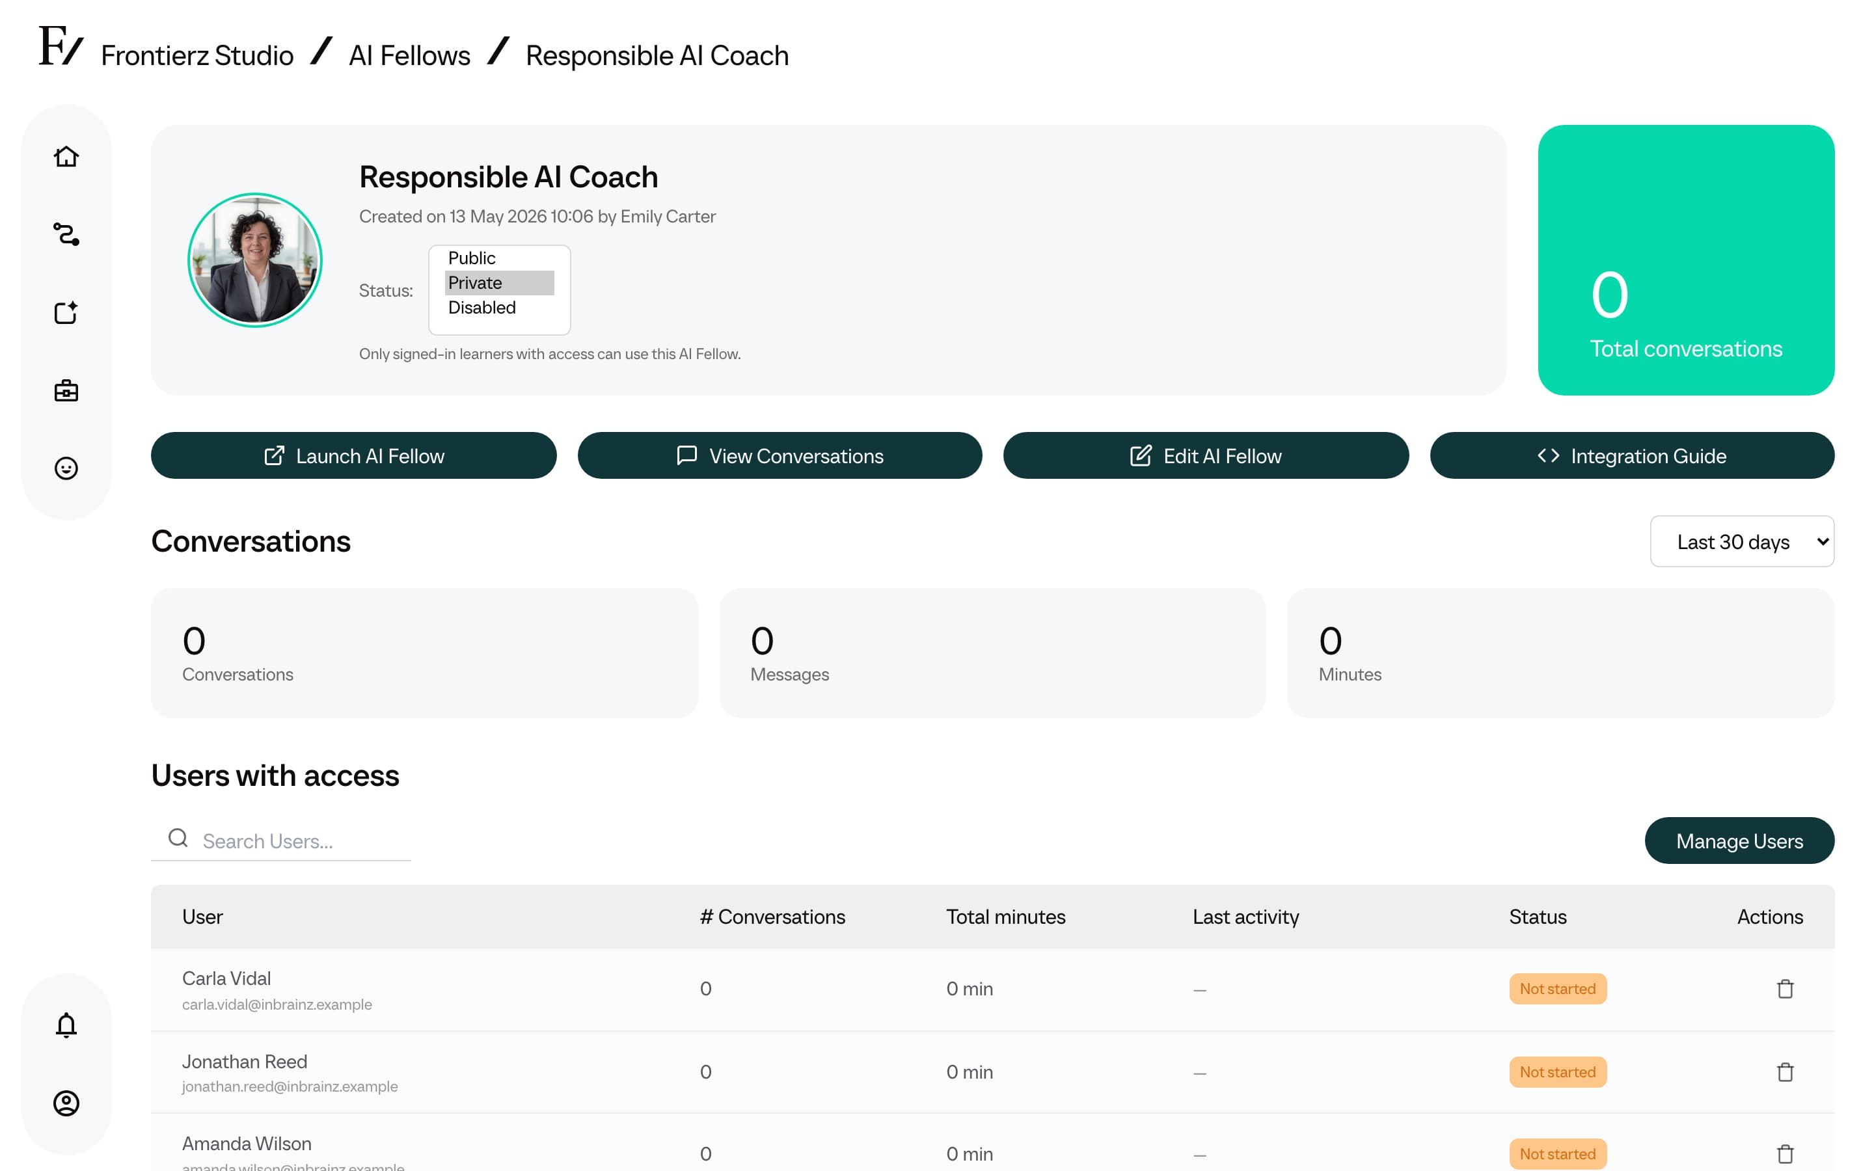Go to Frontierz Studio breadcrumb
Viewport: 1874px width, 1171px height.
click(197, 56)
